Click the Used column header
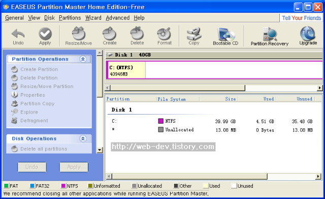The image size is (325, 199). coord(257,99)
